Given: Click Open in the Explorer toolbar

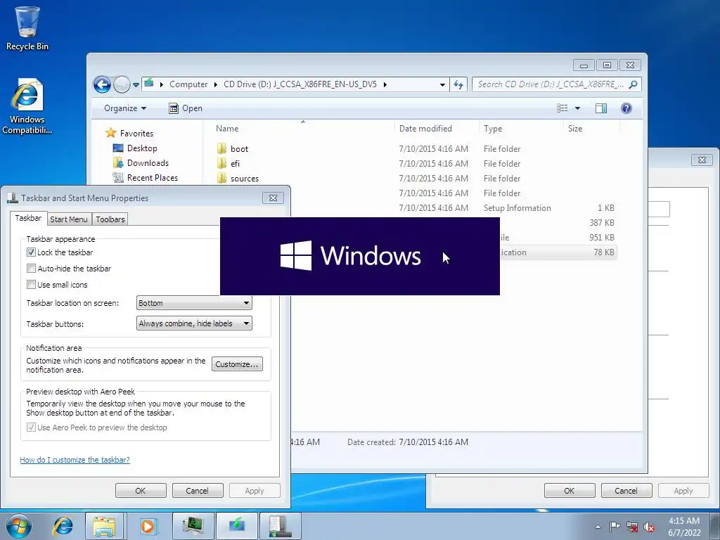Looking at the screenshot, I should pyautogui.click(x=186, y=108).
